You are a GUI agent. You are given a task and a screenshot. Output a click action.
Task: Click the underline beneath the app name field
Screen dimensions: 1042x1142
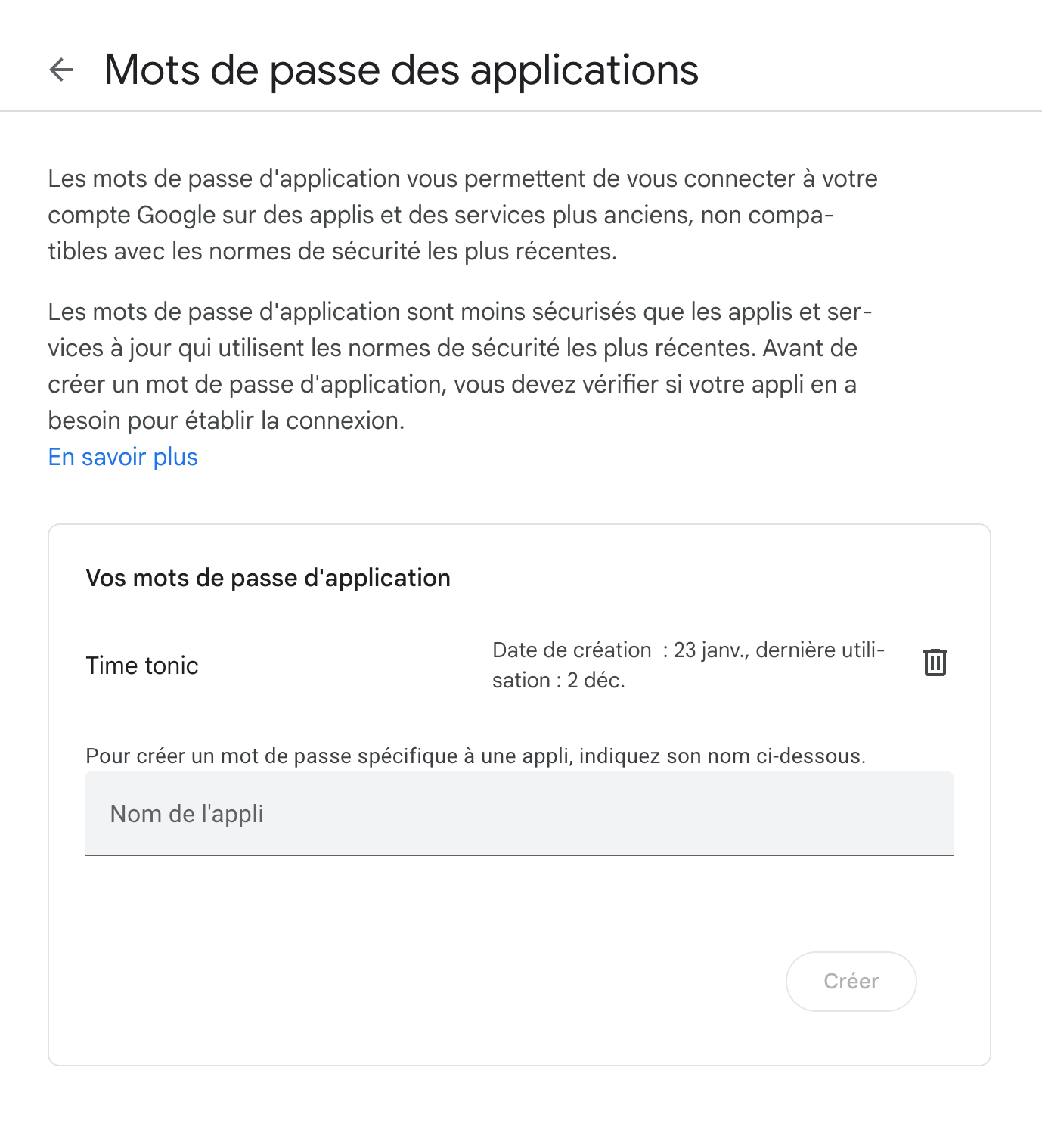pyautogui.click(x=519, y=855)
